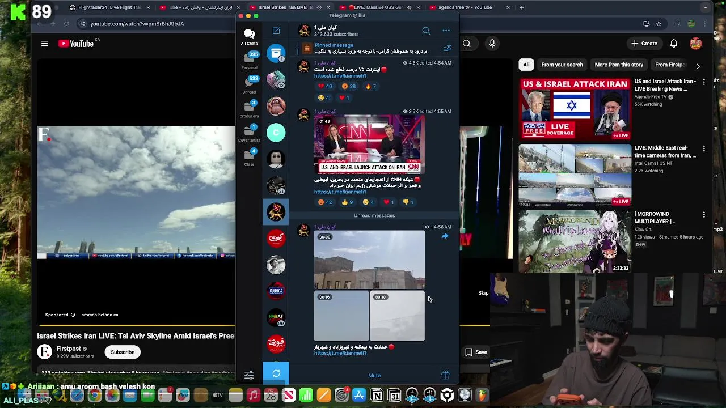Search YouTube with voice microphone icon
Image resolution: width=726 pixels, height=408 pixels.
pyautogui.click(x=492, y=44)
